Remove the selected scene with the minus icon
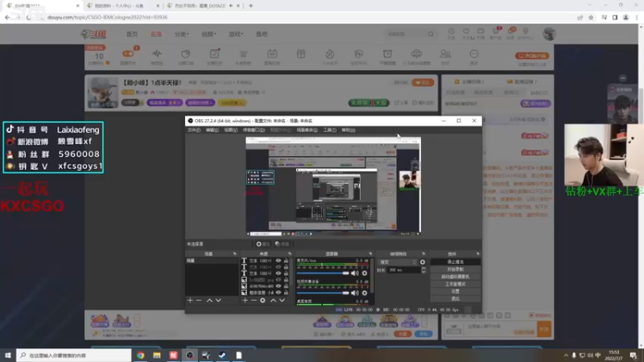The width and height of the screenshot is (644, 362). pyautogui.click(x=199, y=300)
